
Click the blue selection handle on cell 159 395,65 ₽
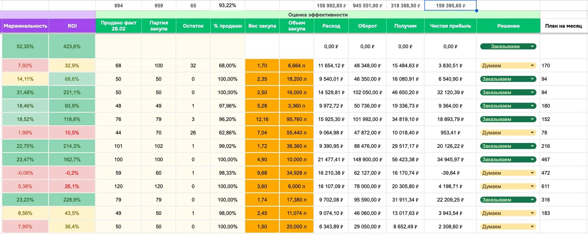point(477,11)
